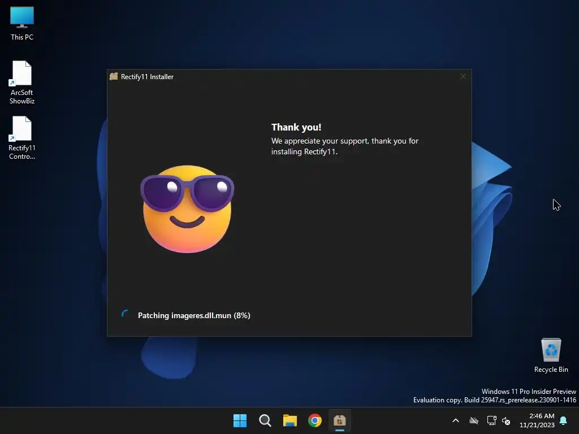The image size is (579, 434).
Task: Select the Recycle Bin desktop icon
Action: (x=551, y=355)
